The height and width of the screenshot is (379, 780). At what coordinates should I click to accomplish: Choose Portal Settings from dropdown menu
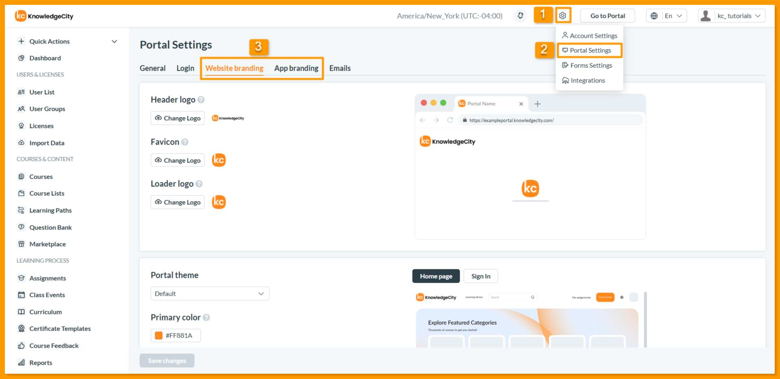[x=589, y=50]
